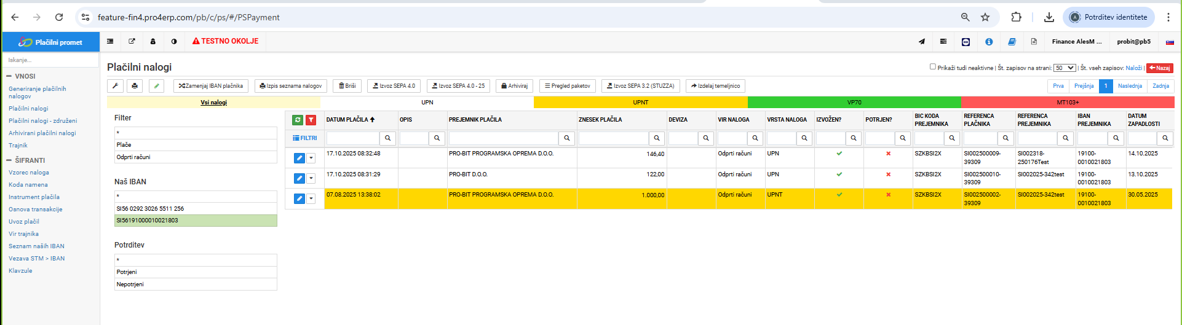
Task: Click Zamenjaj IBAN plačnika button
Action: pyautogui.click(x=211, y=86)
